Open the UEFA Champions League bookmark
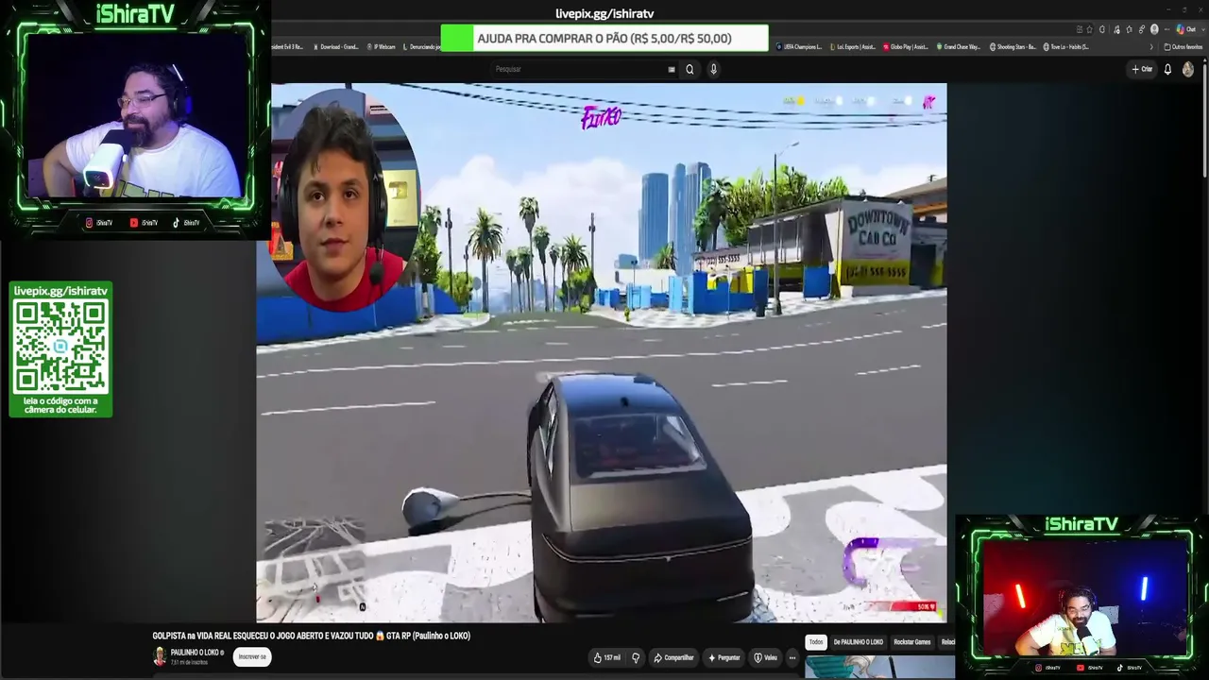1209x680 pixels. [799, 46]
